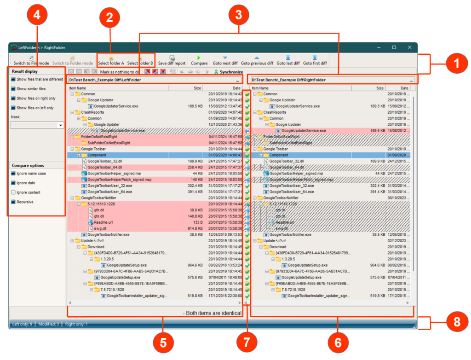Expand the Component folder in the left pane
This screenshot has width=471, height=360.
click(79, 155)
